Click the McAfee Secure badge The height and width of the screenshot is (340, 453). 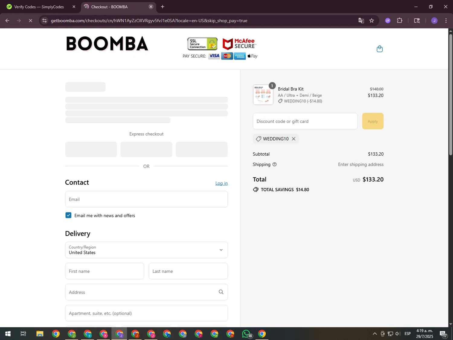click(x=239, y=44)
